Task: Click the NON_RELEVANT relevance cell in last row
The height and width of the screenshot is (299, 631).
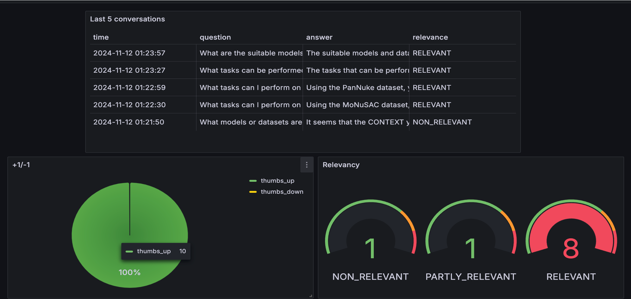Action: coord(442,122)
